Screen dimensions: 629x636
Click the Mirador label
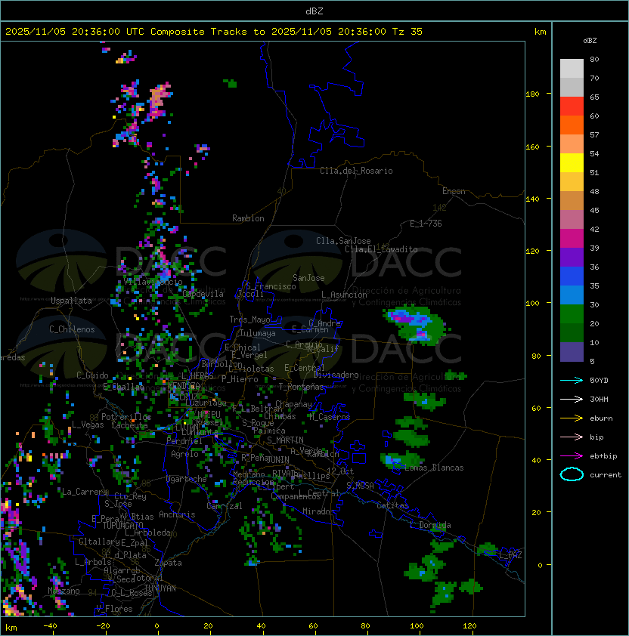click(x=319, y=511)
